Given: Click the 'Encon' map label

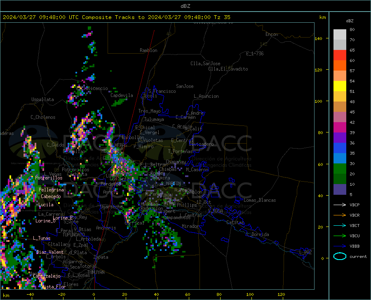Looking at the screenshot, I should click(x=272, y=34).
